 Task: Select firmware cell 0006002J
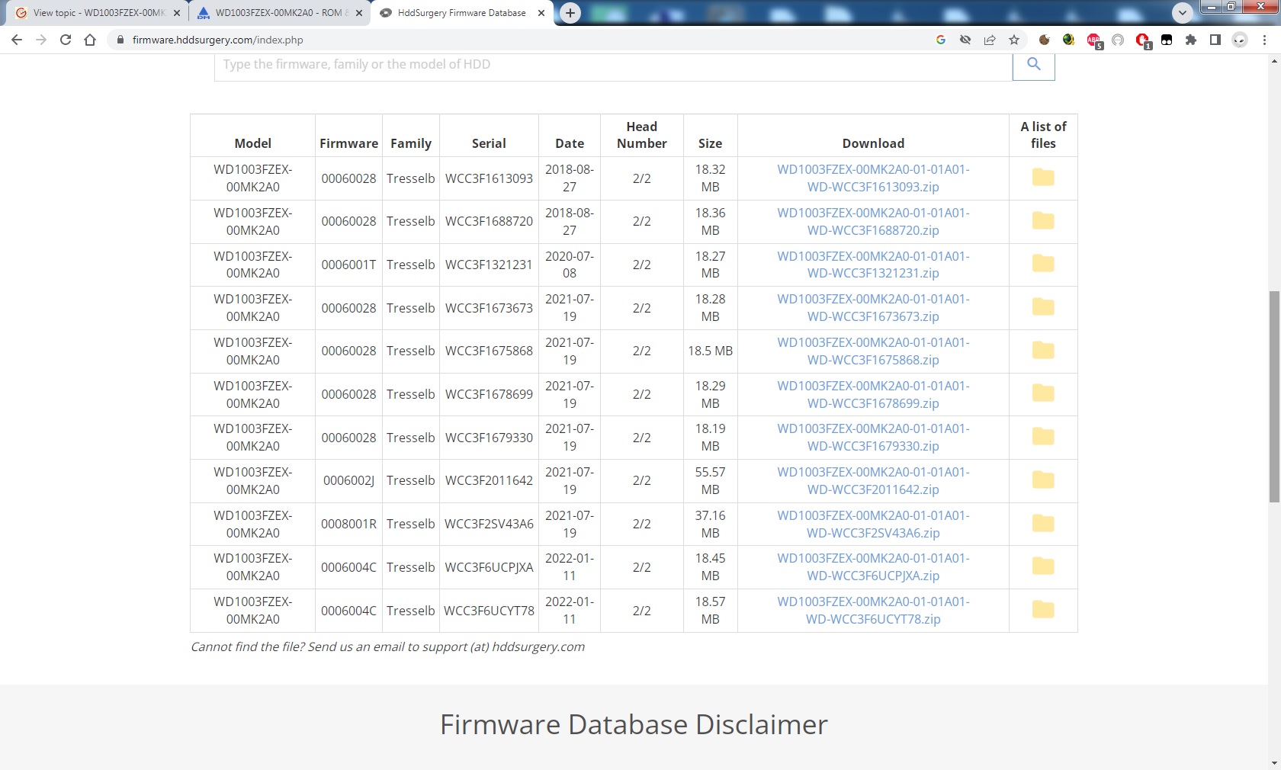pyautogui.click(x=348, y=480)
